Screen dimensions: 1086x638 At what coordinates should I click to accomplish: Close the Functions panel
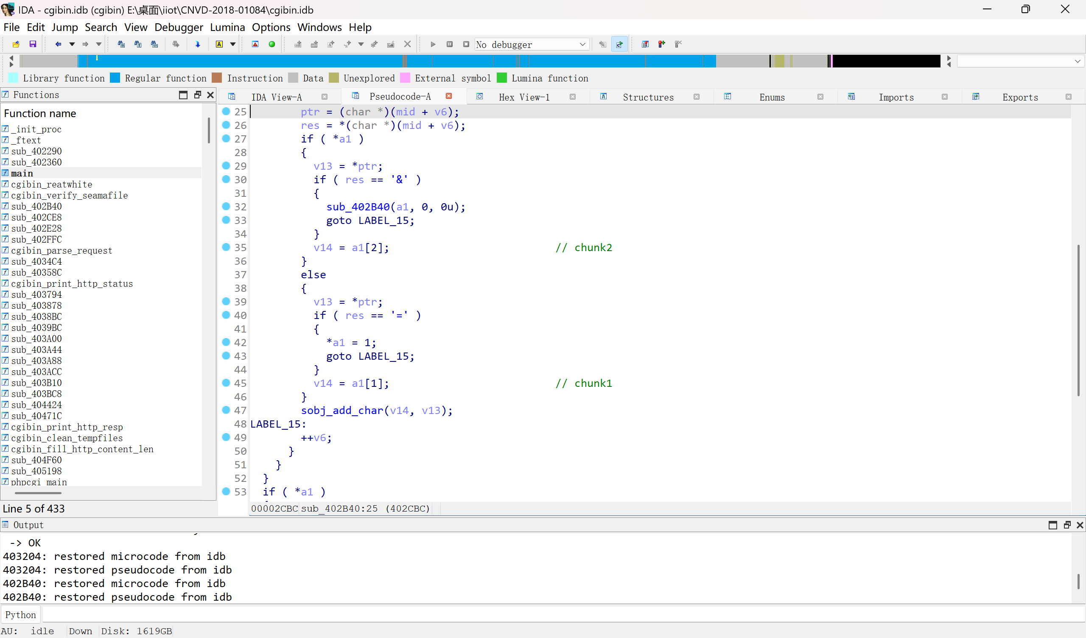(210, 95)
